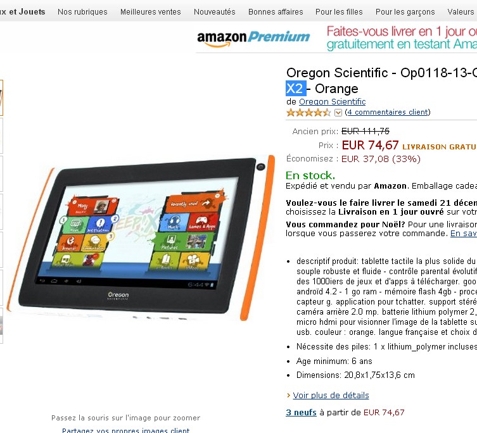The width and height of the screenshot is (477, 433).
Task: Click the main tablet product image
Action: [x=141, y=239]
